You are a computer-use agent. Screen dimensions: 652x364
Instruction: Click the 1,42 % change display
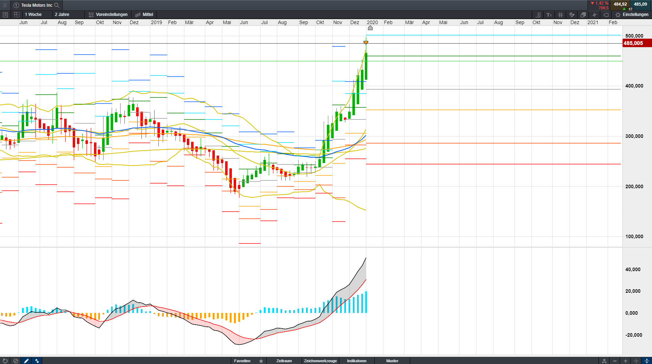[x=600, y=3]
